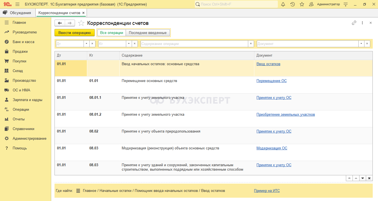Open the Документ filter dropdown

(361, 44)
